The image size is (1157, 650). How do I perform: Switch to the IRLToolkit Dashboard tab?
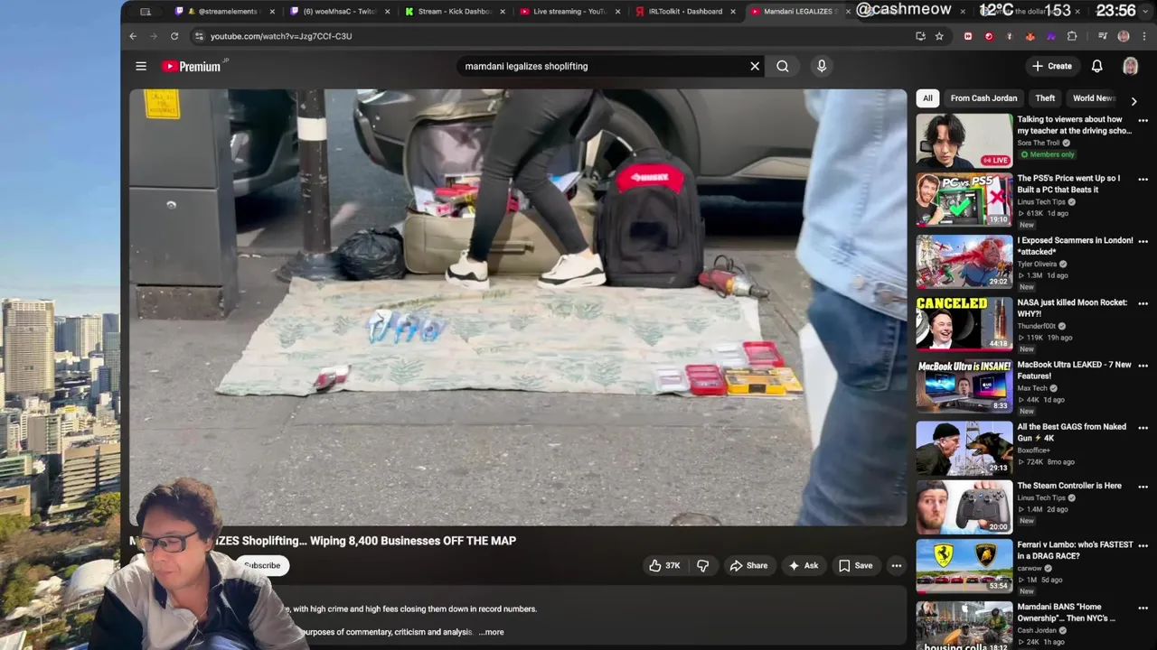click(x=683, y=12)
